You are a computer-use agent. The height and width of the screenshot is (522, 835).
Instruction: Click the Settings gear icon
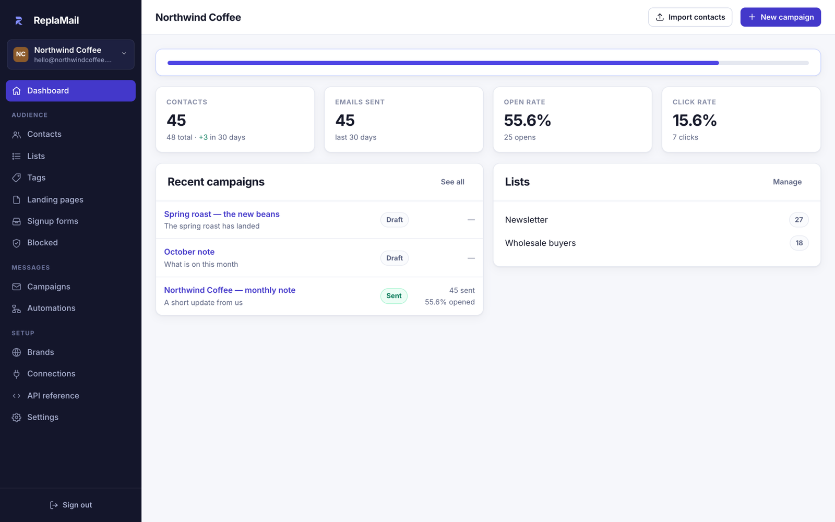coord(17,418)
